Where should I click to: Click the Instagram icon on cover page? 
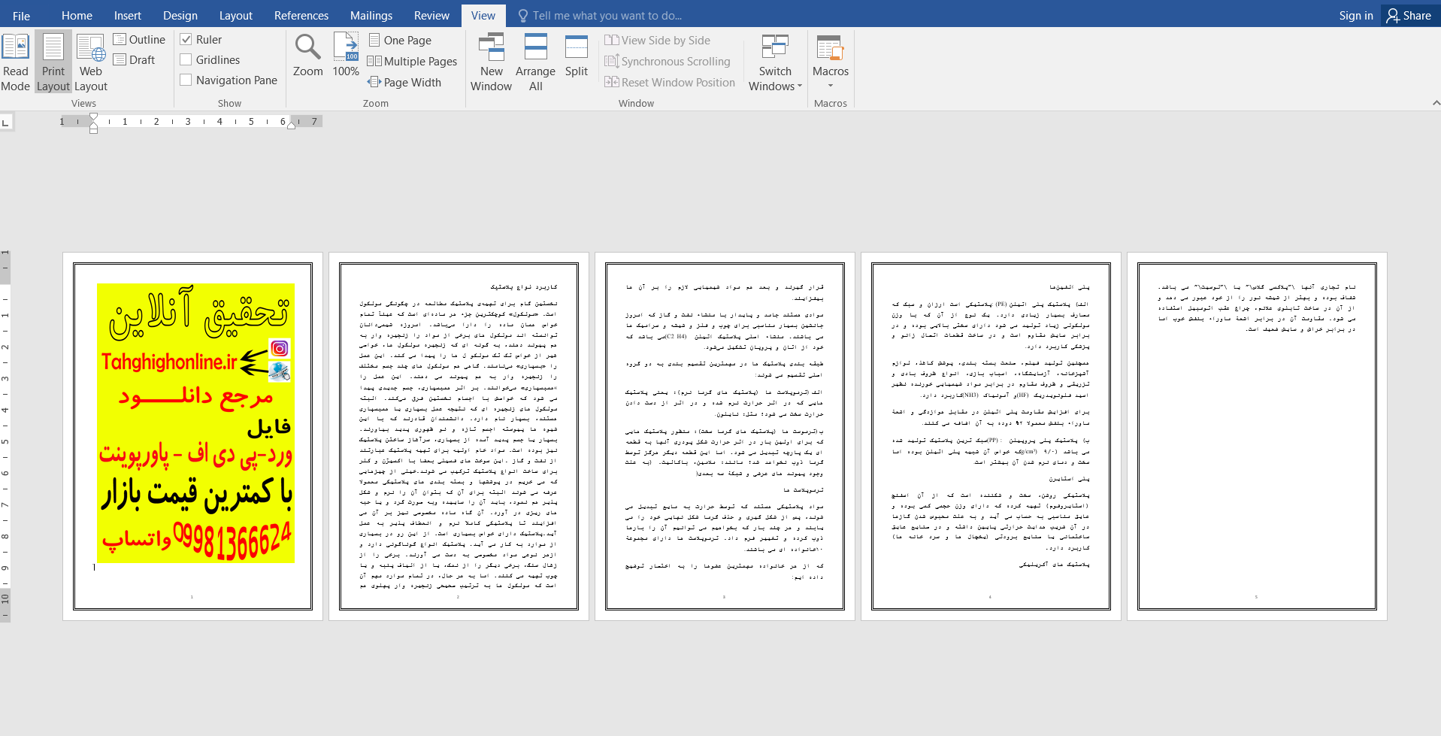tap(280, 348)
